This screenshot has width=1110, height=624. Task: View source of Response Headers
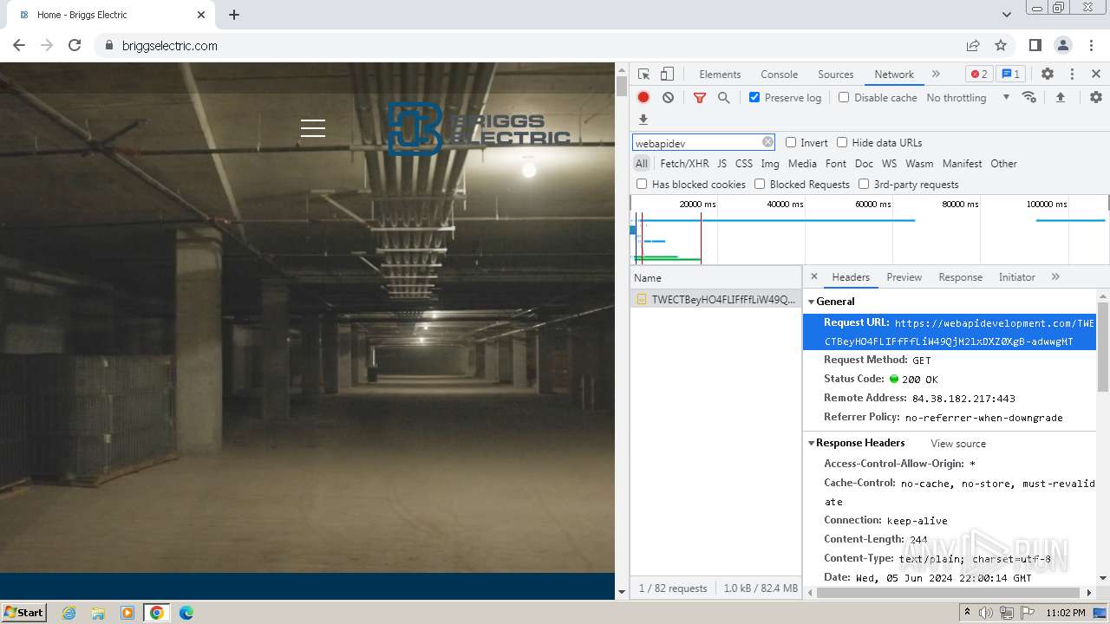[958, 443]
